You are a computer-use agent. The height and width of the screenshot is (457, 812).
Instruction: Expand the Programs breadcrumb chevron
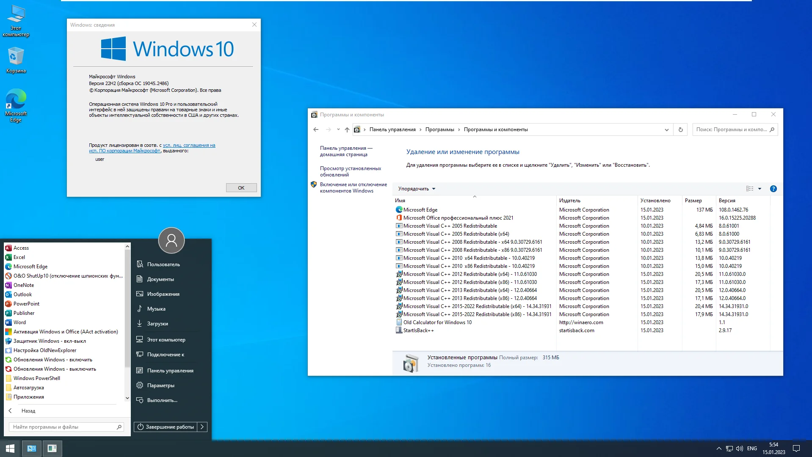point(459,129)
